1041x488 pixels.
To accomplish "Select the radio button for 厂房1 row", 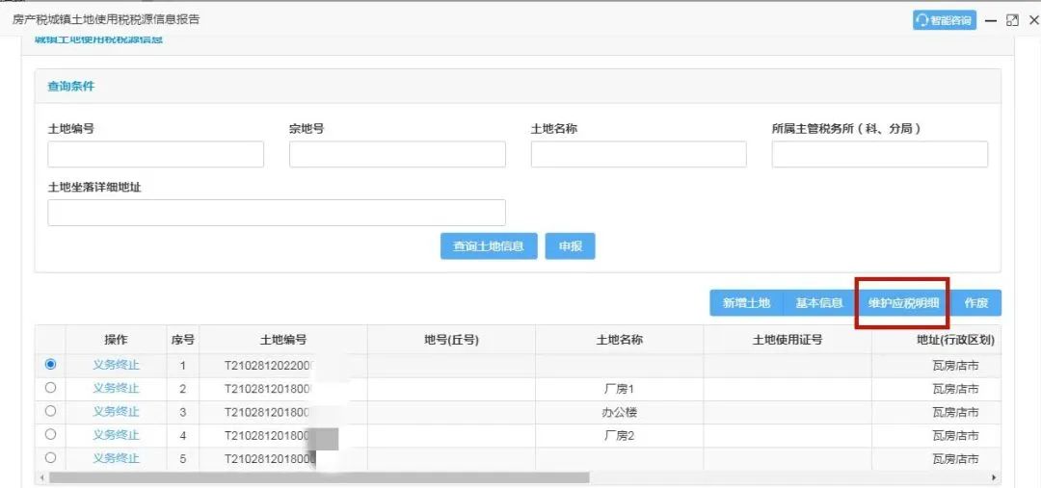I will [x=50, y=388].
